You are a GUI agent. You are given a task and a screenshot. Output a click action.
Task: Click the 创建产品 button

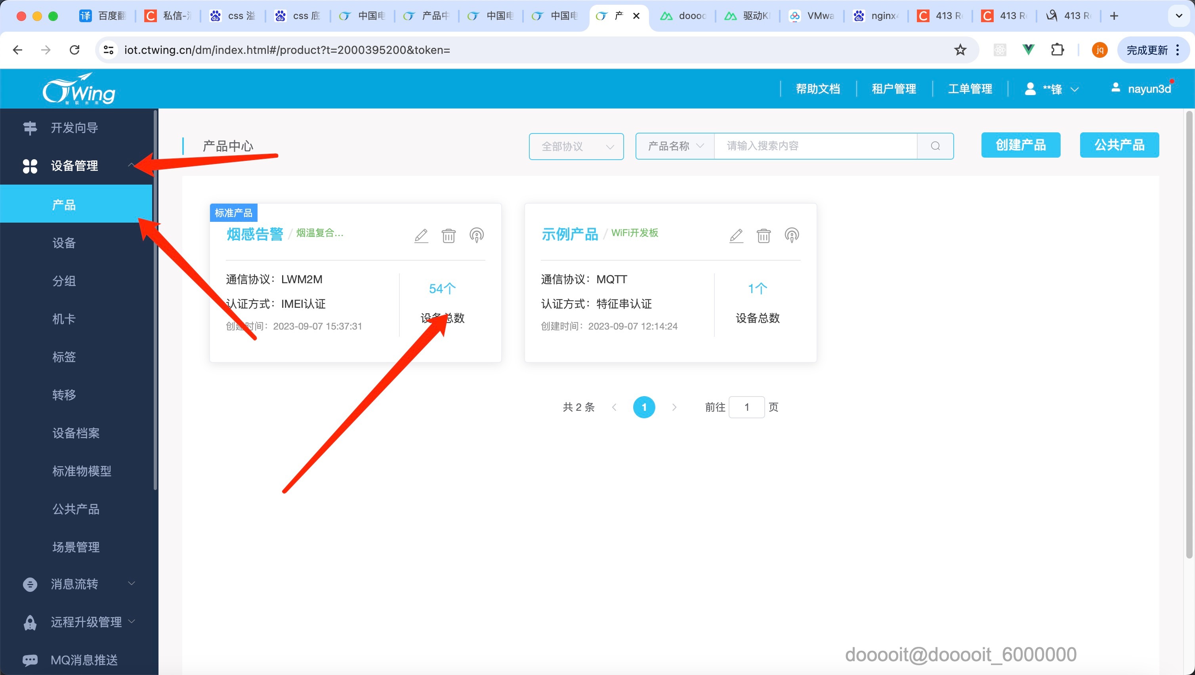[x=1021, y=145]
